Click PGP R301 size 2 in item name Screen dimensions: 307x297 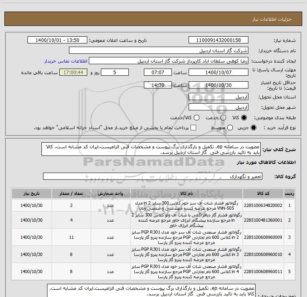187,237
